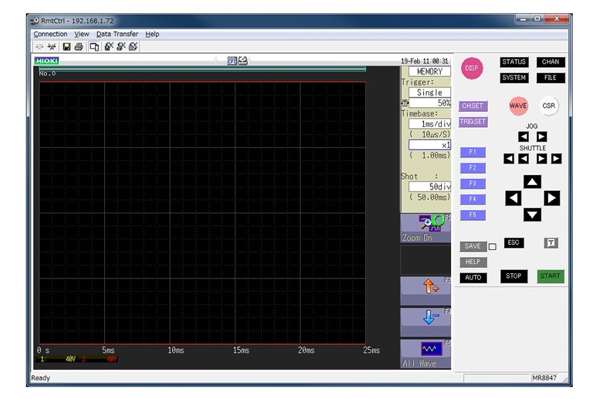Image resolution: width=598 pixels, height=399 pixels.
Task: Select the Single trigger mode field
Action: click(x=429, y=92)
